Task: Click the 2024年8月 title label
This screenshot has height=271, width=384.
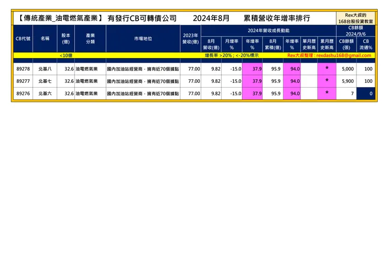Action: 211,18
